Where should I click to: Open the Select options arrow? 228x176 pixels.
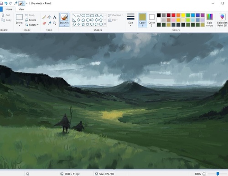coord(19,25)
